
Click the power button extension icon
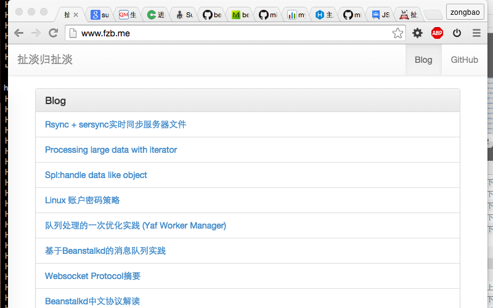457,33
